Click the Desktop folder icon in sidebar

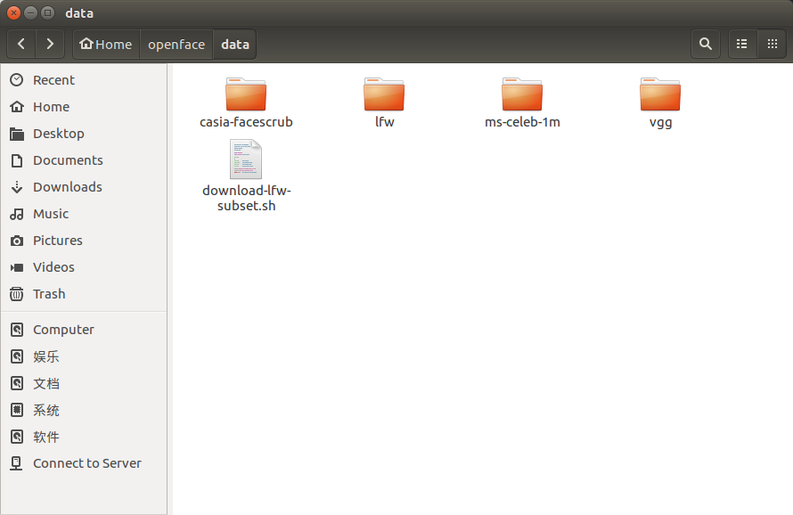[x=17, y=134]
